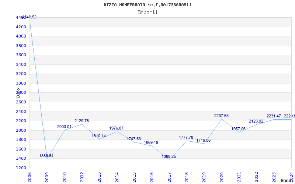Click the 2009 x-axis year label
The height and width of the screenshot is (184, 295).
coord(47,177)
